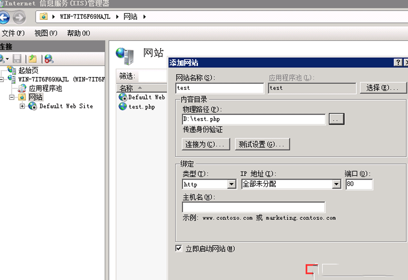The image size is (408, 280).
Task: Open the 文件(F) menu
Action: (x=13, y=33)
